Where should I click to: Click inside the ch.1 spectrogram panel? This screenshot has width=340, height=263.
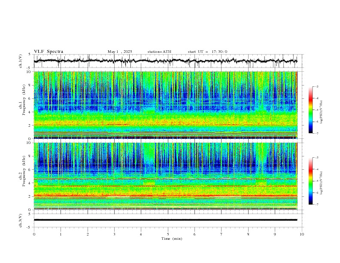pyautogui.click(x=165, y=105)
